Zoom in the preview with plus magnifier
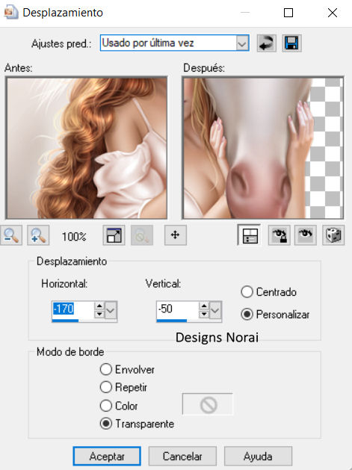Image resolution: width=352 pixels, height=470 pixels. pos(38,235)
